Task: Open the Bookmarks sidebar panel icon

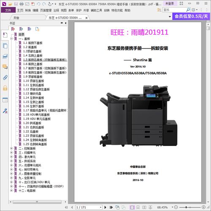Action: tap(5, 35)
